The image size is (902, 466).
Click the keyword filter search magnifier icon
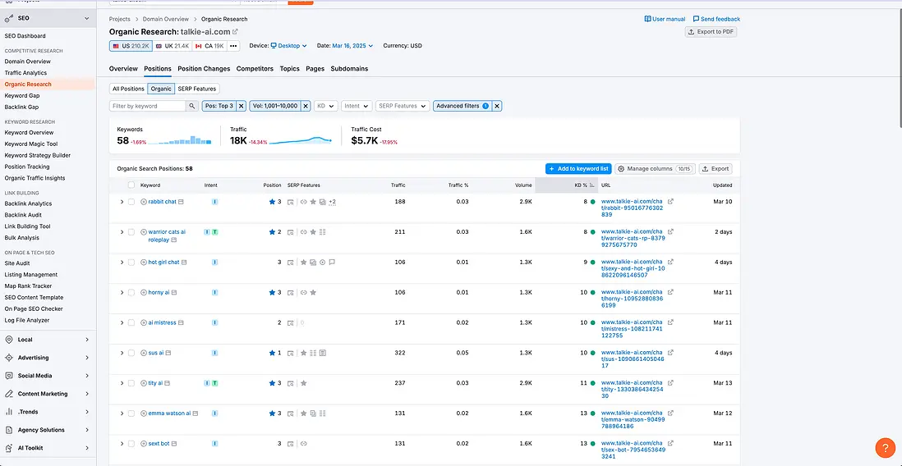192,106
